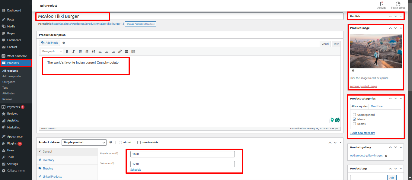Click the Remove product image link
The image size is (412, 180).
[363, 86]
